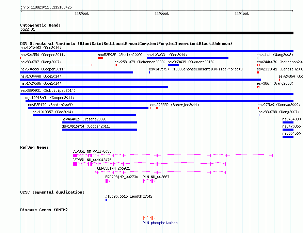The height and width of the screenshot is (233, 303).
Task: Select the nsv525925 (Shaikh2009) red loss block
Action: 100,58
